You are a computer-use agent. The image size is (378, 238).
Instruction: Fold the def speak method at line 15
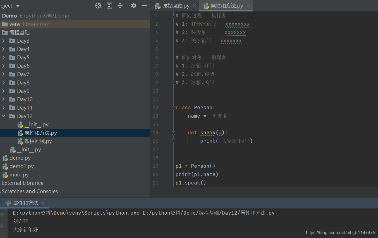click(173, 133)
